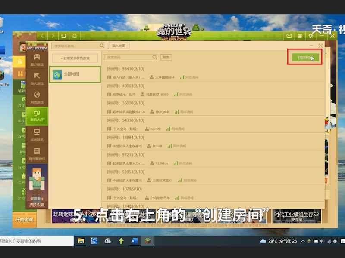
Task: Focus the 搜索联机游戏 search field
Action: (75, 46)
